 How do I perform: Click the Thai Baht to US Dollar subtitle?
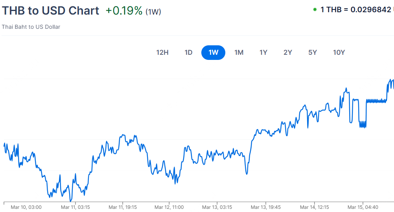[31, 27]
